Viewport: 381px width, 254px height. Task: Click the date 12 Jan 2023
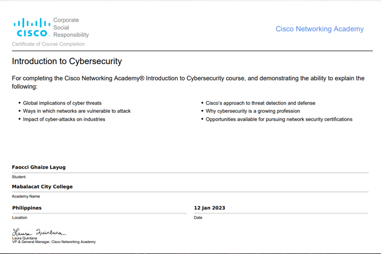point(210,208)
